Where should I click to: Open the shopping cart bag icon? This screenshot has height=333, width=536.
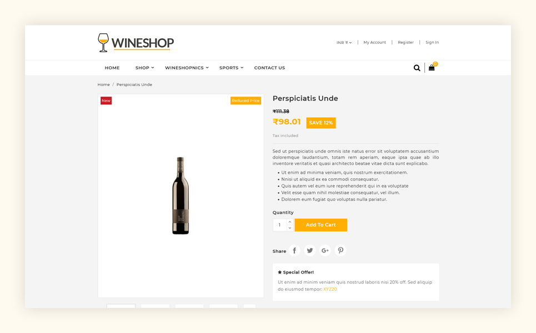pyautogui.click(x=432, y=68)
